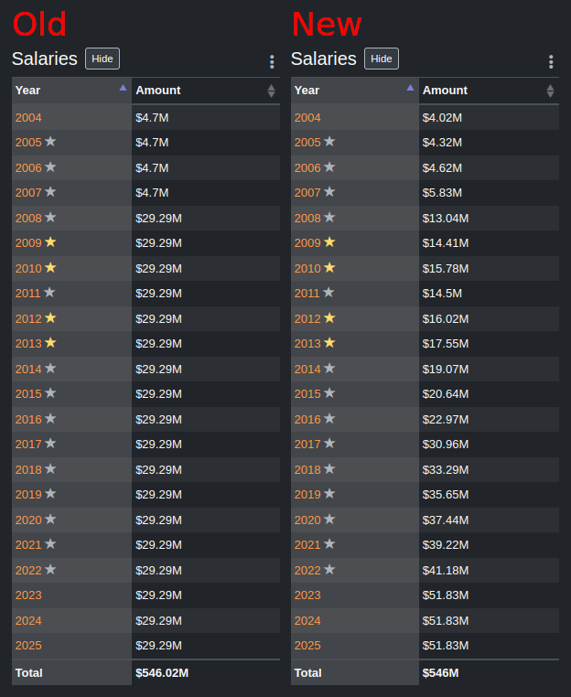Sort New table by Amount sort arrows

[550, 91]
